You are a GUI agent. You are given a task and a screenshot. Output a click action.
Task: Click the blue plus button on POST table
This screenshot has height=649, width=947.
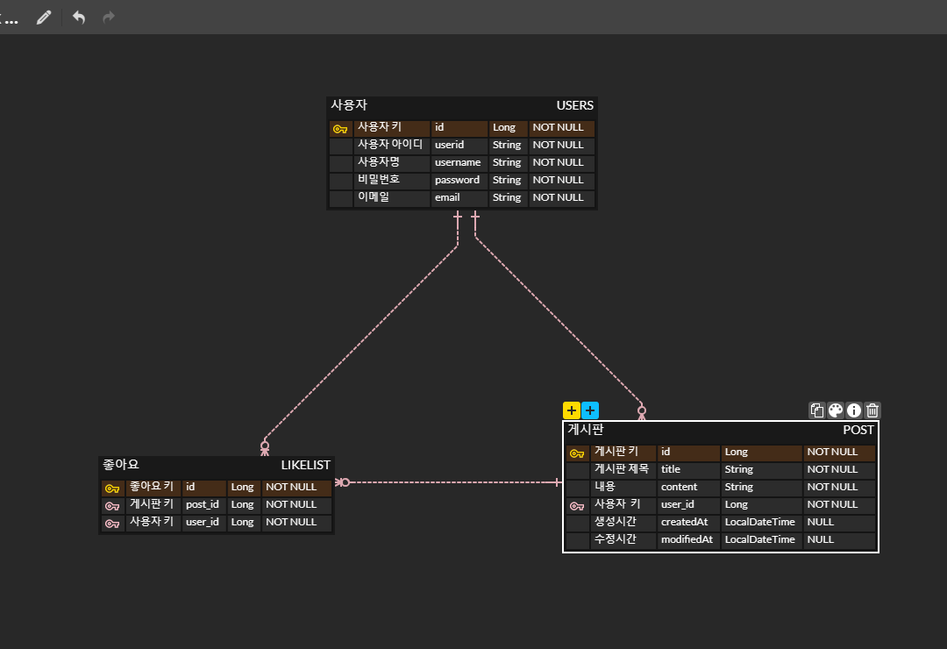point(590,410)
